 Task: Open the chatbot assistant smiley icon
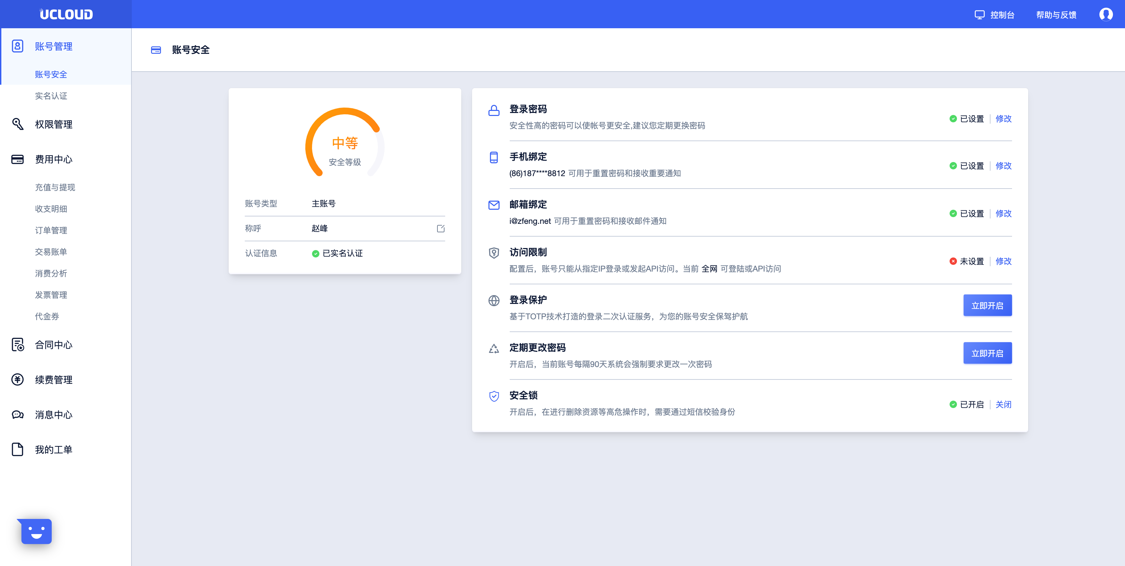coord(36,531)
